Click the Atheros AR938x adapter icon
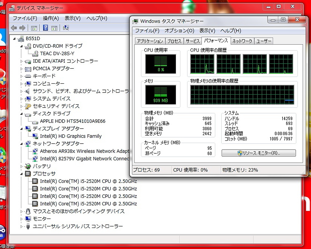Image resolution: width=311 pixels, height=249 pixels. pos(36,151)
